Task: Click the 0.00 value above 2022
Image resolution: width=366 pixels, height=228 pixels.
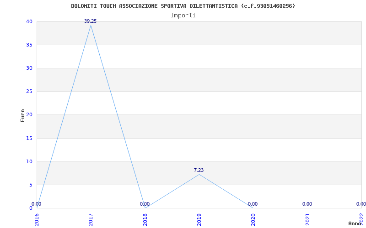Action: click(361, 204)
